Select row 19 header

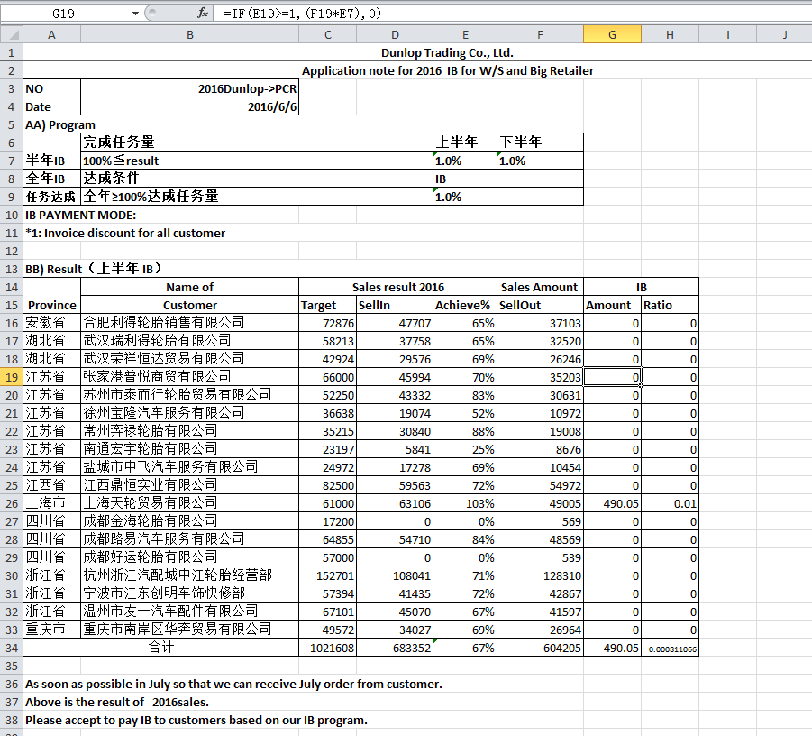[x=12, y=377]
